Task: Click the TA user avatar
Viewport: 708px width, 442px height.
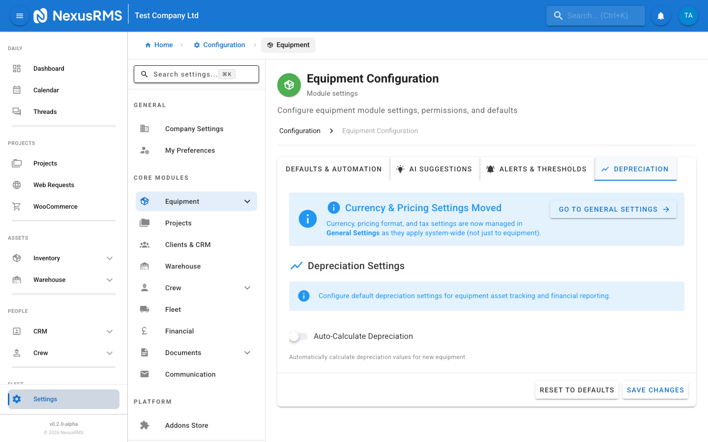Action: tap(688, 15)
